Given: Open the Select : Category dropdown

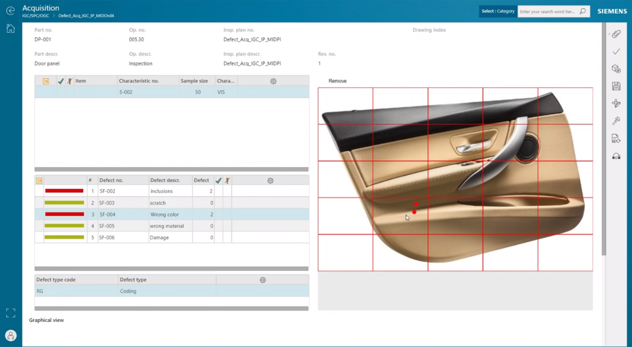Looking at the screenshot, I should [x=498, y=11].
